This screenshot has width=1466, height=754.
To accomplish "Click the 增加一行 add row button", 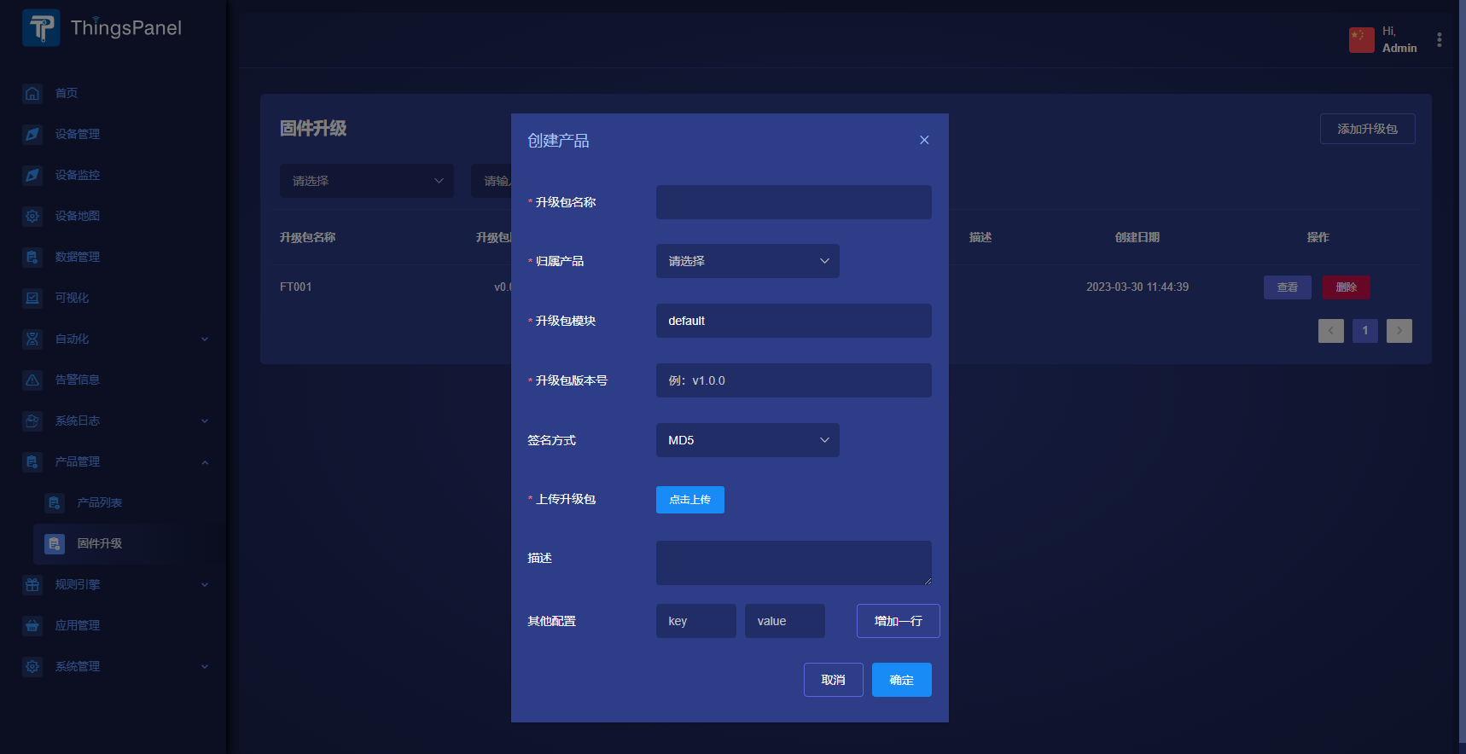I will [898, 621].
